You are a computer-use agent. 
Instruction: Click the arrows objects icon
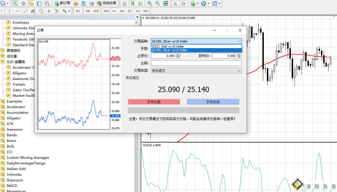(x=64, y=11)
